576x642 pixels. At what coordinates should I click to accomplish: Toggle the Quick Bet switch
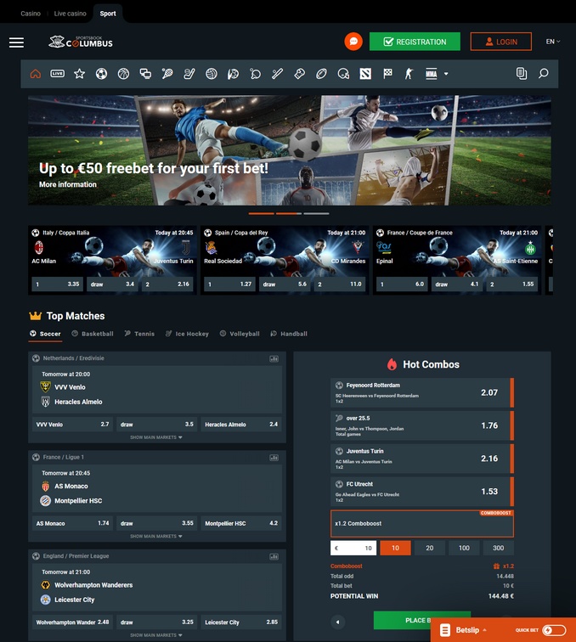554,630
